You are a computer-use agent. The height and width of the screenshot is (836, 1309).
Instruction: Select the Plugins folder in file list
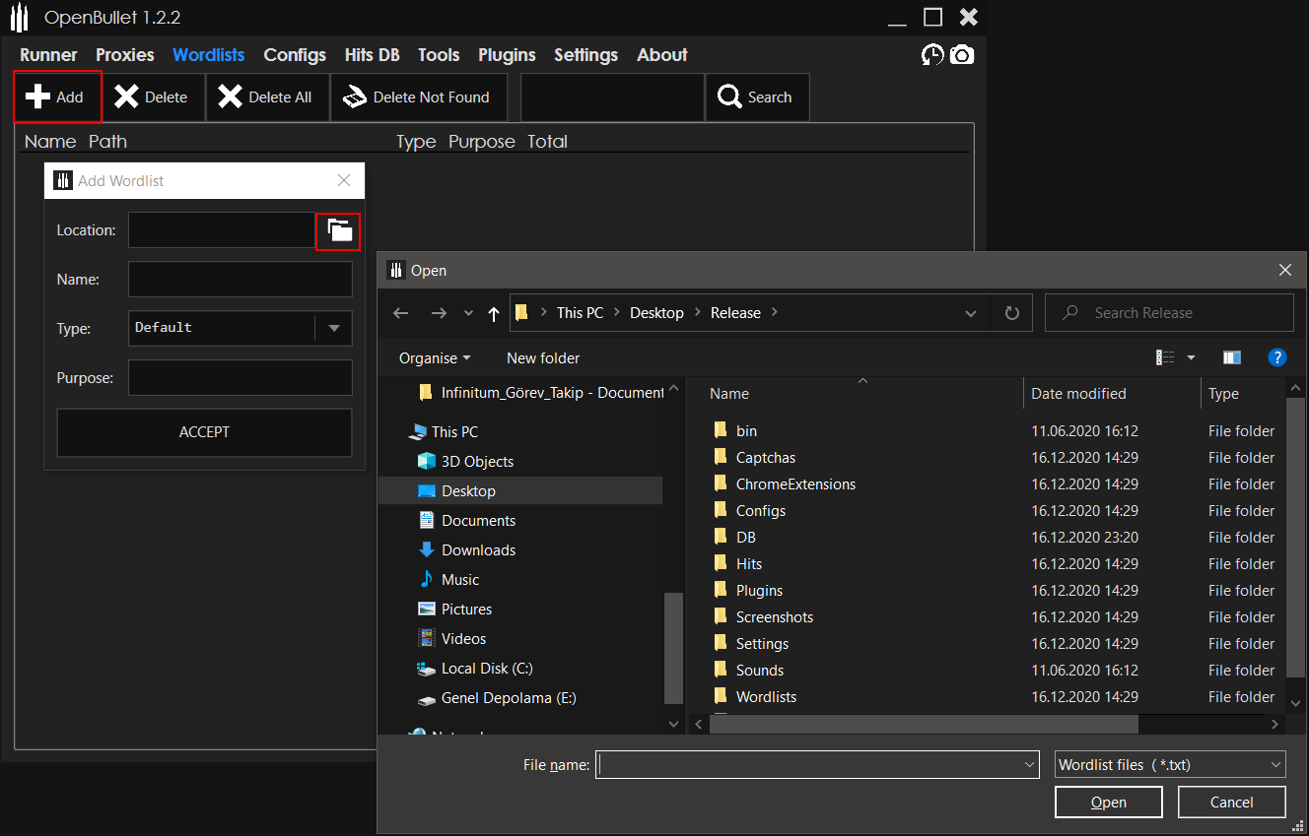[759, 591]
